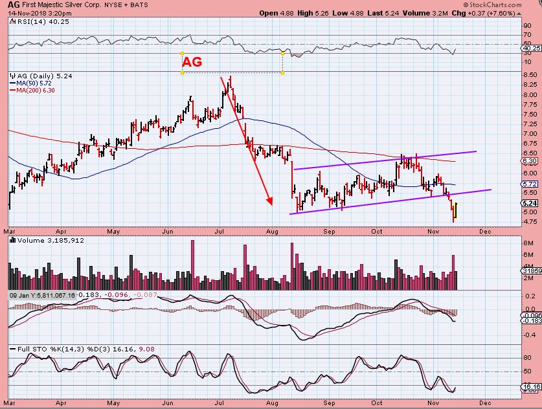
Task: Click the RSI(14) 40.25 indicator label
Action: [x=43, y=21]
